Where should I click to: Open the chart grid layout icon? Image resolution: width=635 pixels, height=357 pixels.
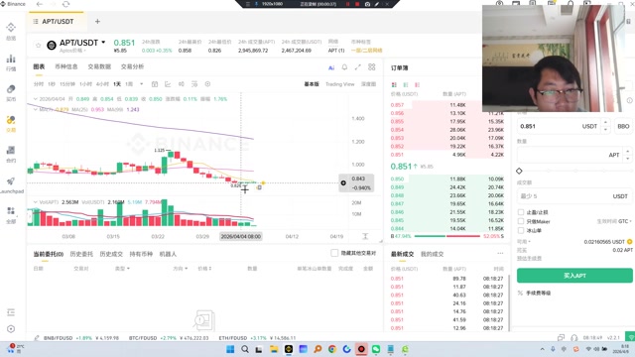click(x=372, y=67)
